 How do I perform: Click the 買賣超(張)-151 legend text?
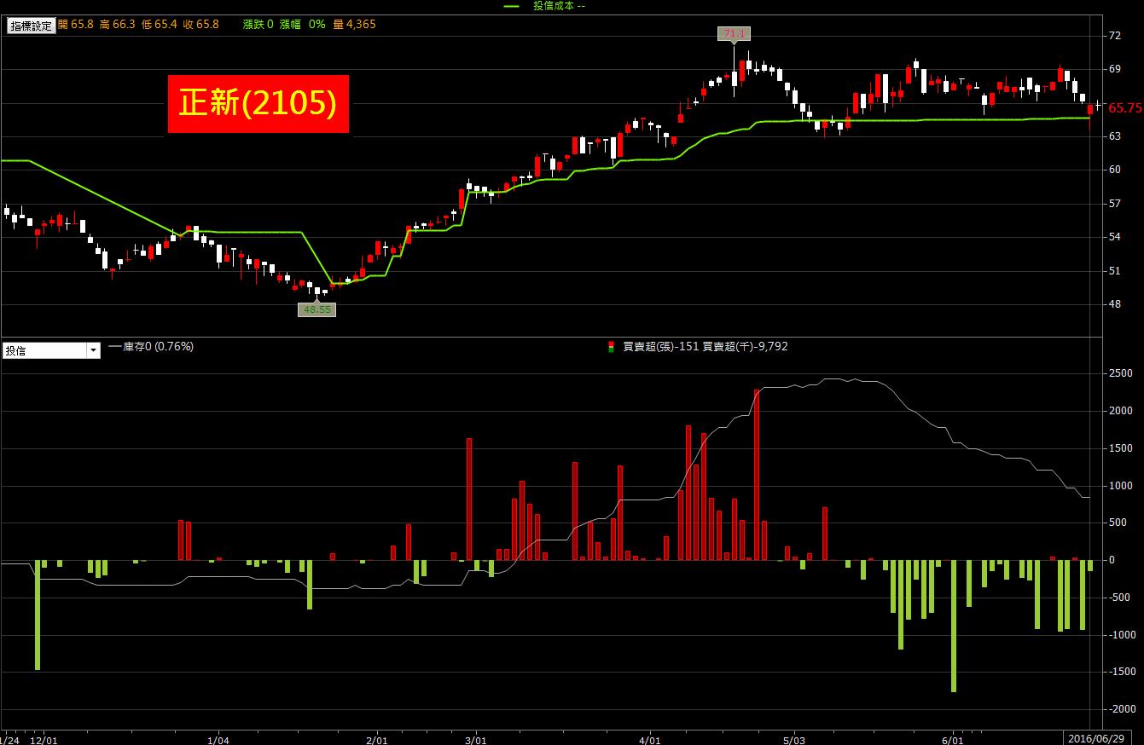(661, 347)
